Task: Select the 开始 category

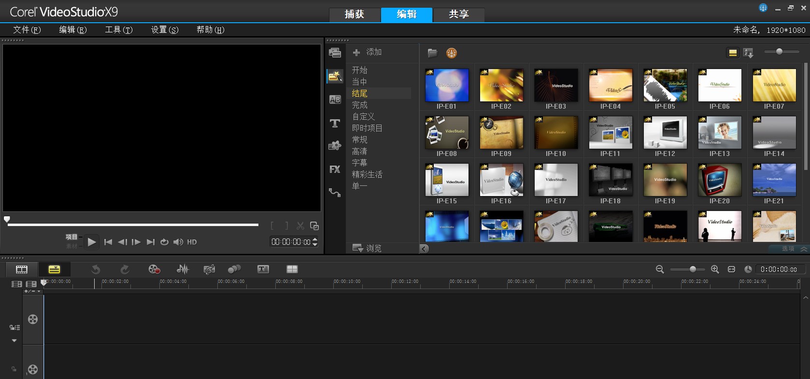Action: coord(360,70)
